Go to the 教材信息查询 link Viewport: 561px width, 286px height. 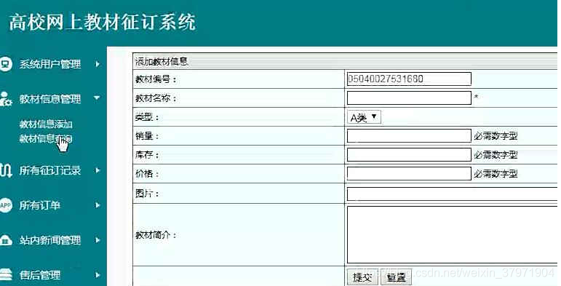(46, 138)
